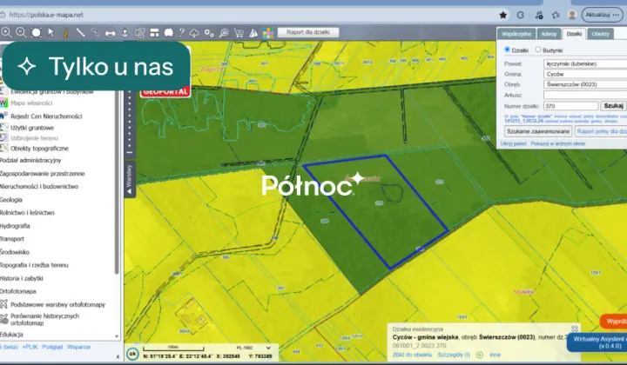This screenshot has height=365, width=627.
Task: Click the cloud download icon
Action: point(194,33)
